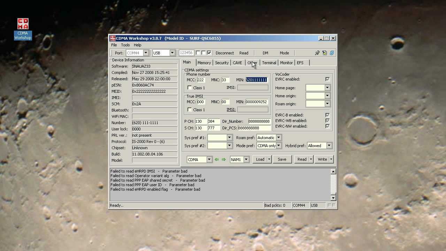The image size is (446, 251).
Task: Open the Tools menu
Action: pos(125,45)
